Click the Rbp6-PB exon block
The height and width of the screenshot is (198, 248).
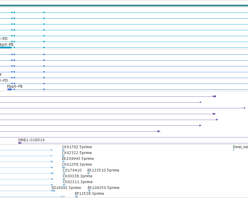(x=9, y=89)
